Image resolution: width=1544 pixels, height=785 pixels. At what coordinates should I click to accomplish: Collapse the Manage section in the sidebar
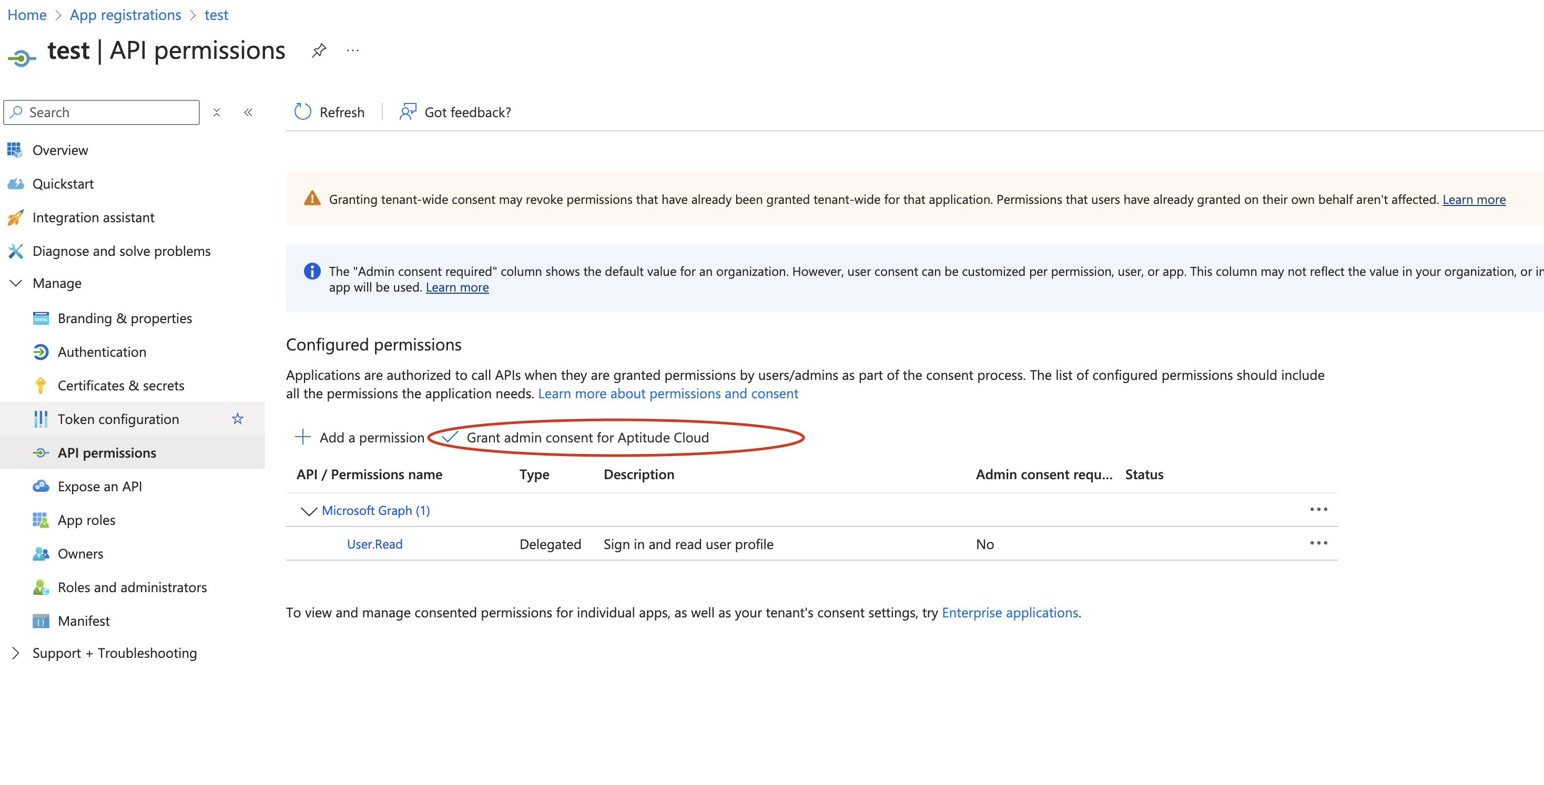16,283
